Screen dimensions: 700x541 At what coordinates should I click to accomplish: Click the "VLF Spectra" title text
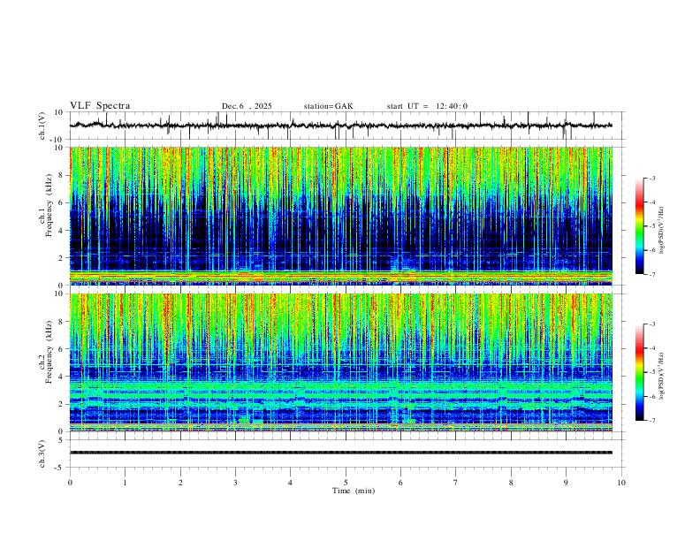coord(100,106)
